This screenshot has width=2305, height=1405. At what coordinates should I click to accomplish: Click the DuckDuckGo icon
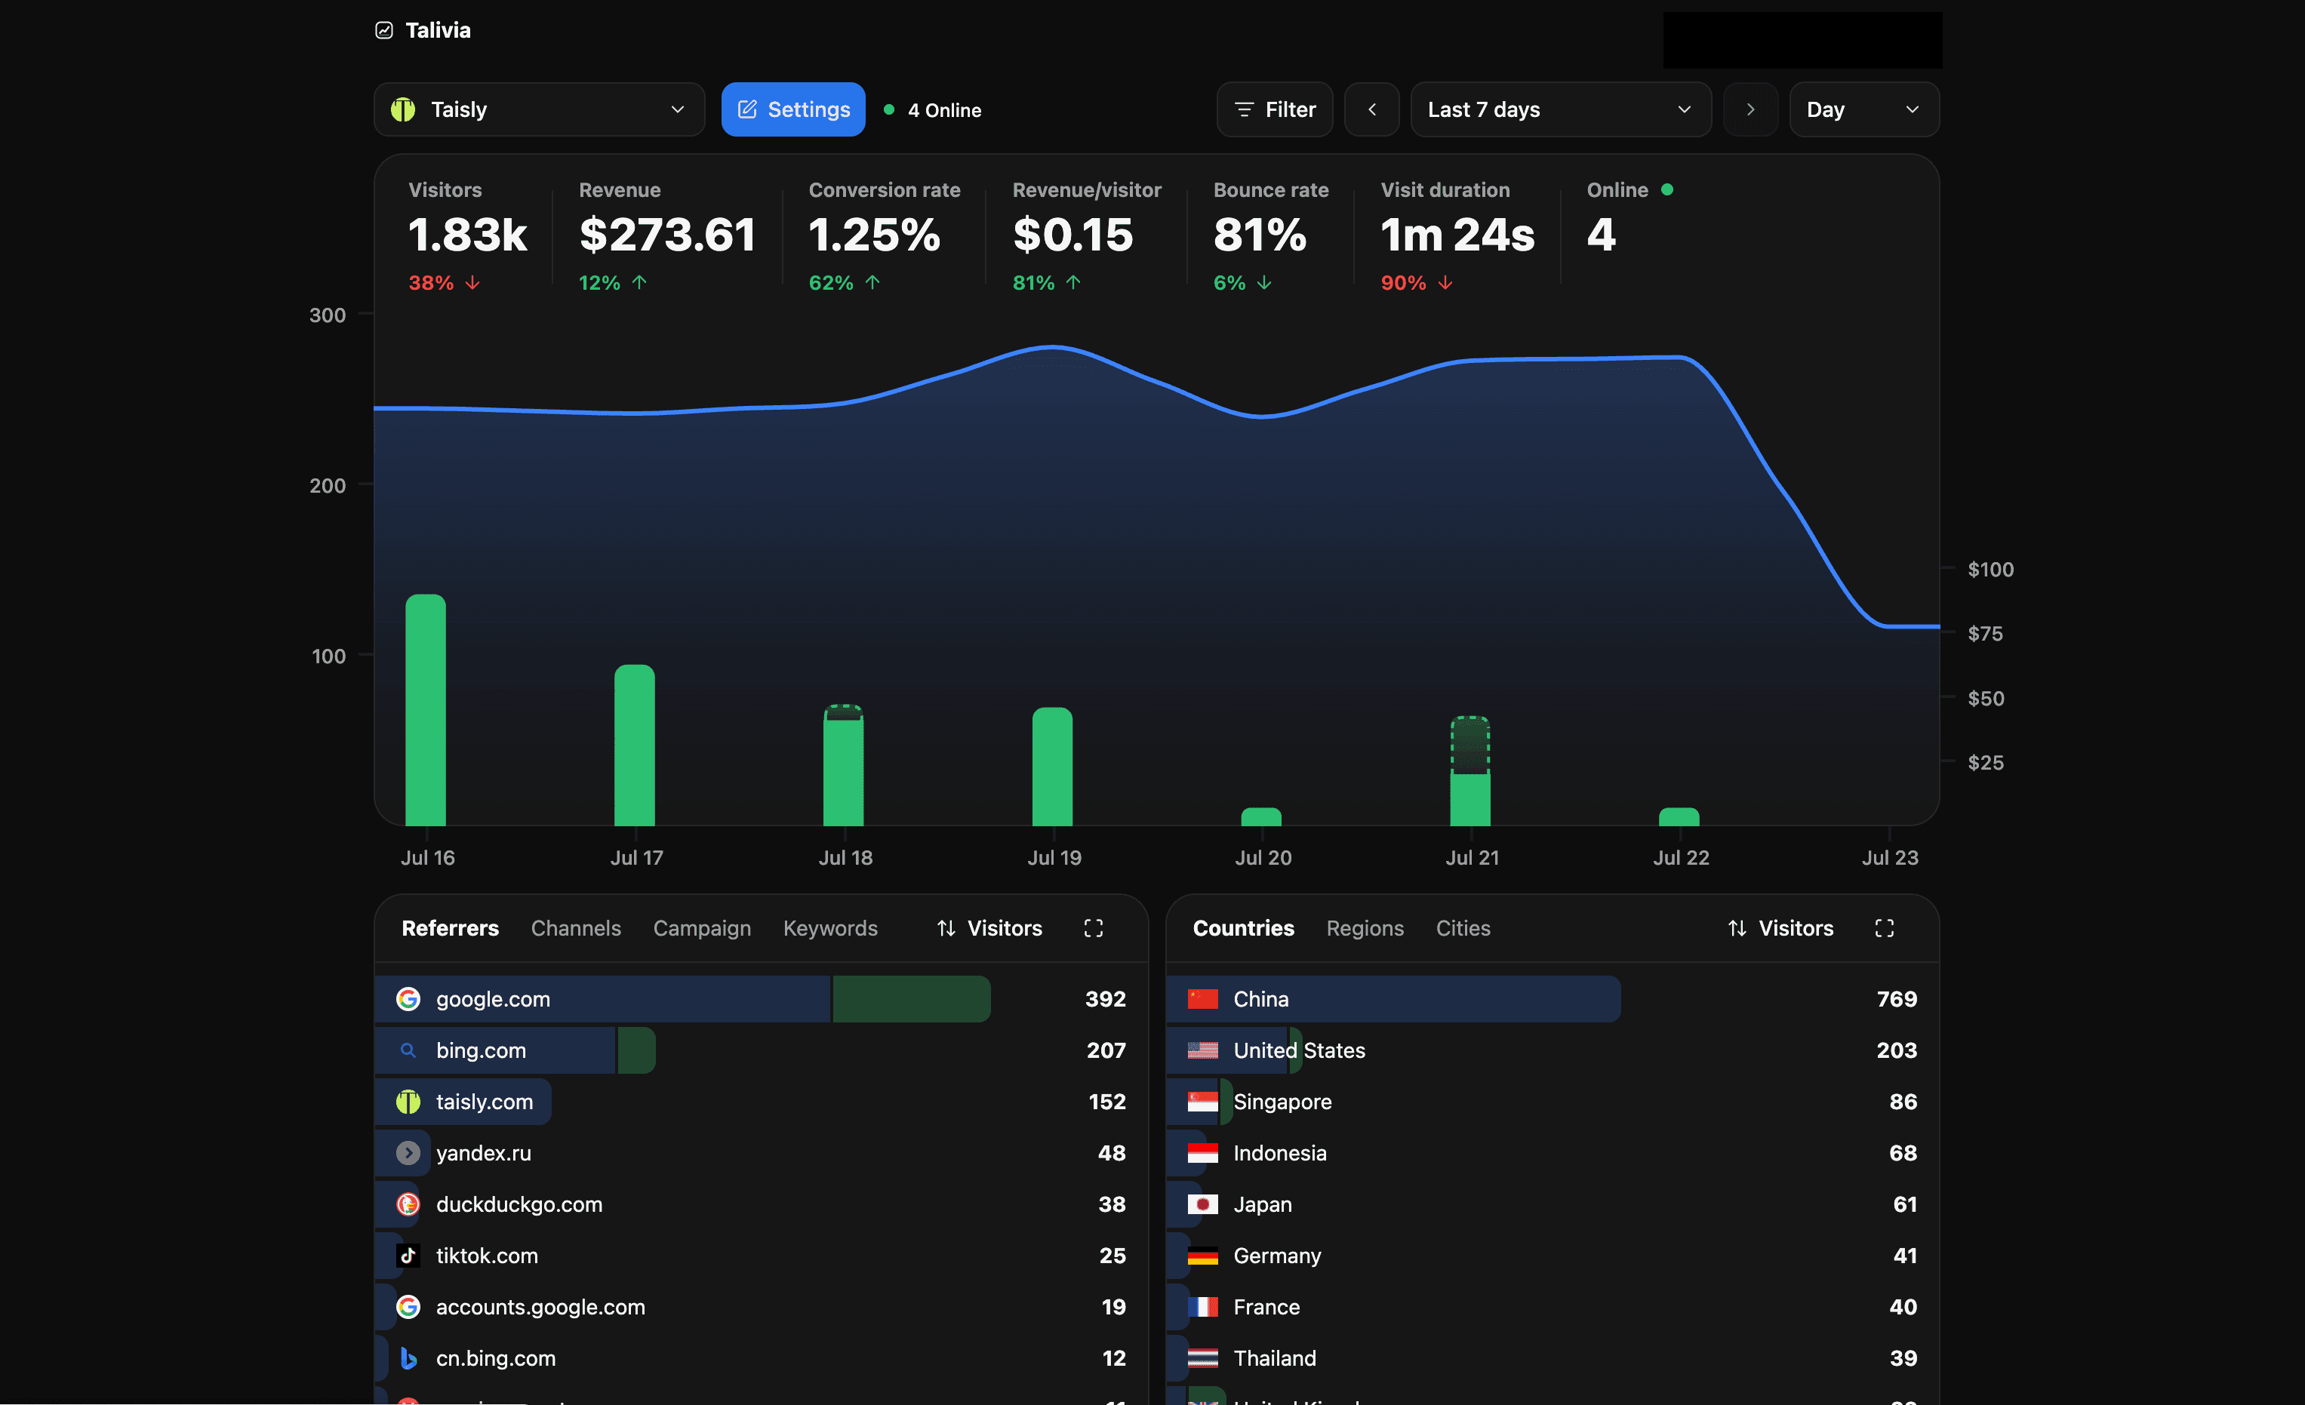click(x=408, y=1205)
